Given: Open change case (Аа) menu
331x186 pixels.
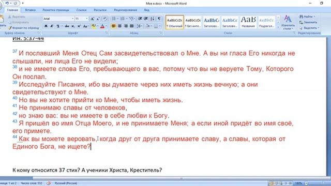Looking at the screenshot, I should (x=85, y=26).
